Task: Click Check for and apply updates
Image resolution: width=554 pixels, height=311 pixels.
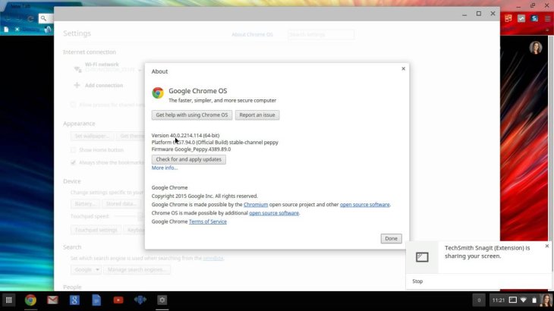Action: click(x=189, y=159)
